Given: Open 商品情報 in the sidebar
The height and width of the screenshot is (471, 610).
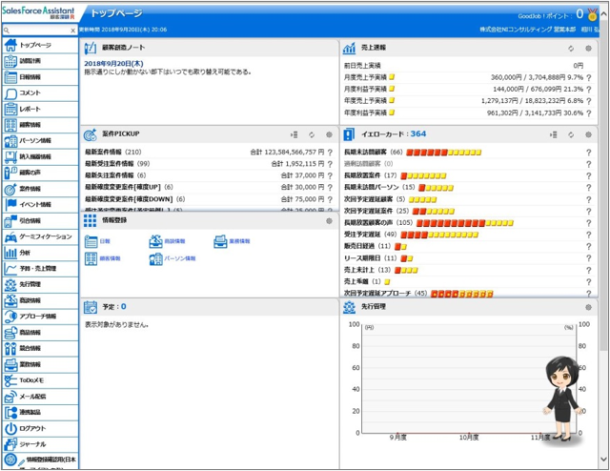Looking at the screenshot, I should coord(40,333).
